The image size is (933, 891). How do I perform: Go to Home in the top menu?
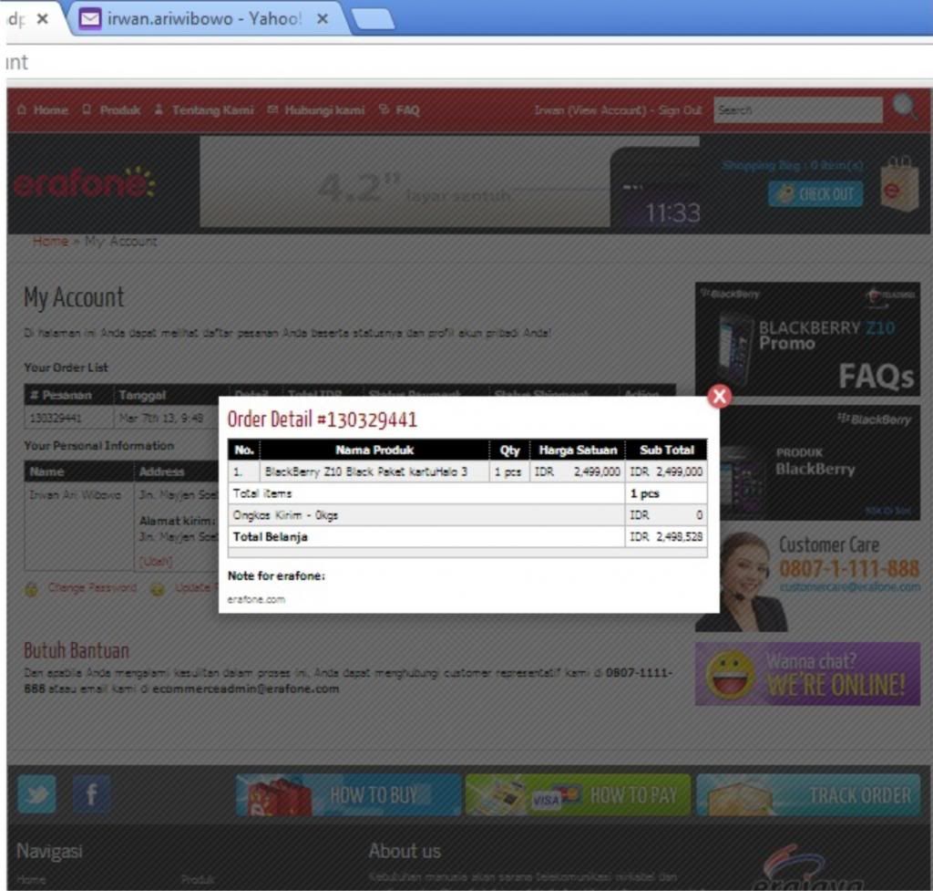click(x=43, y=110)
